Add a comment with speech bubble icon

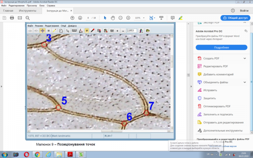click(x=172, y=18)
